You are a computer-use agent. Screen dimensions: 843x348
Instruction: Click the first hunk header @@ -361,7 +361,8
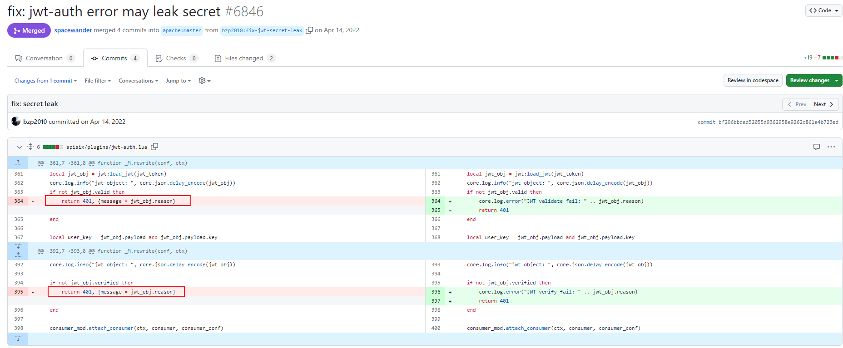click(112, 163)
